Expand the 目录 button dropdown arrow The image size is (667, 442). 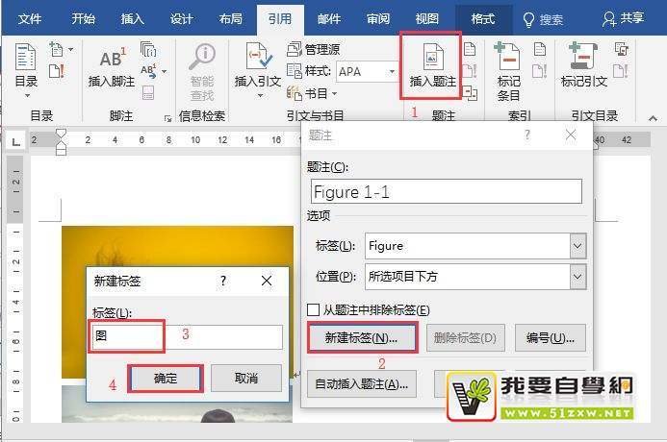point(27,95)
